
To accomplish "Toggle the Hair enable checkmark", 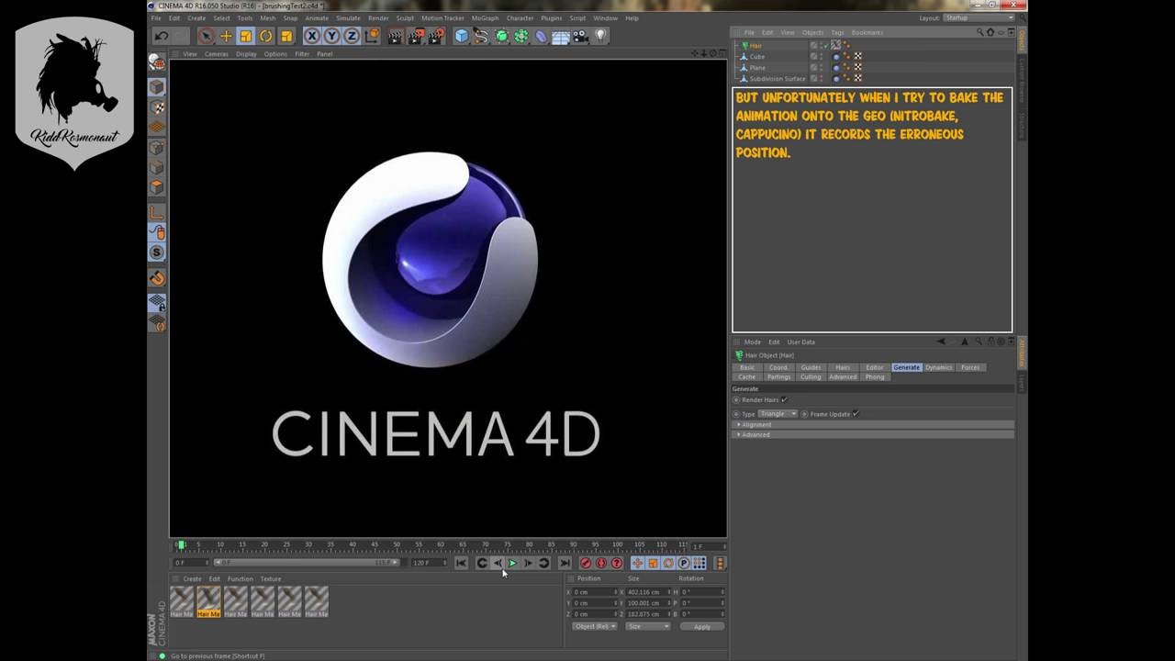I will click(824, 45).
